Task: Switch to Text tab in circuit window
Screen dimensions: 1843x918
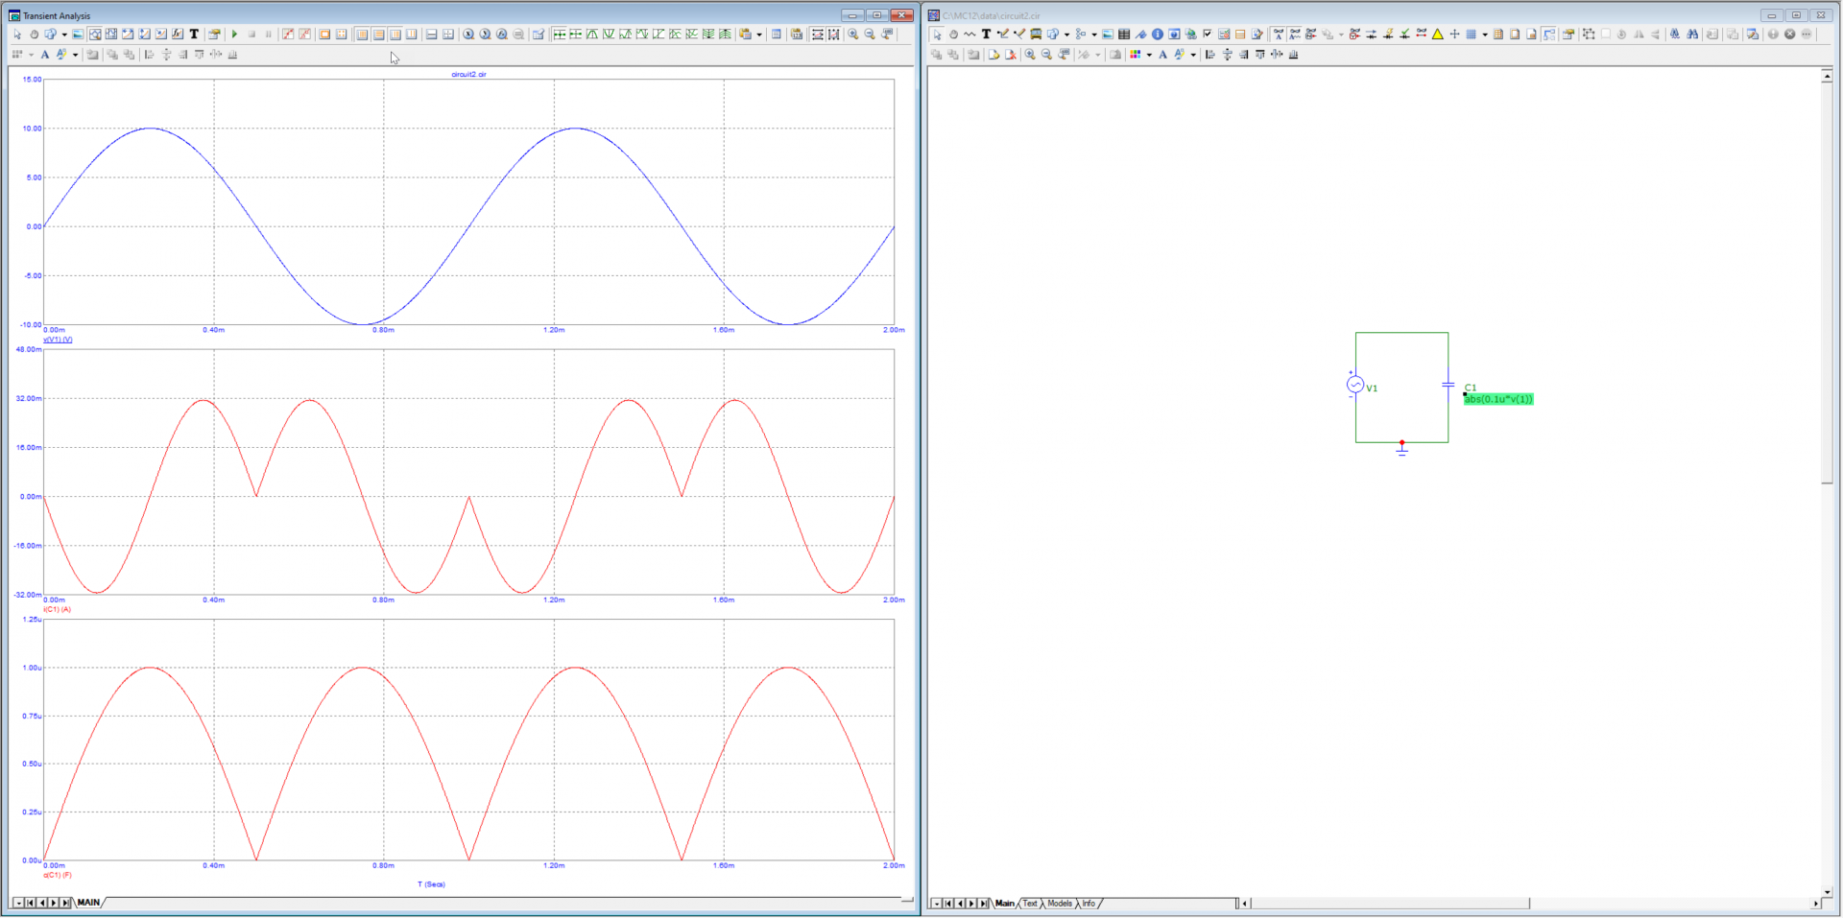Action: click(1030, 904)
